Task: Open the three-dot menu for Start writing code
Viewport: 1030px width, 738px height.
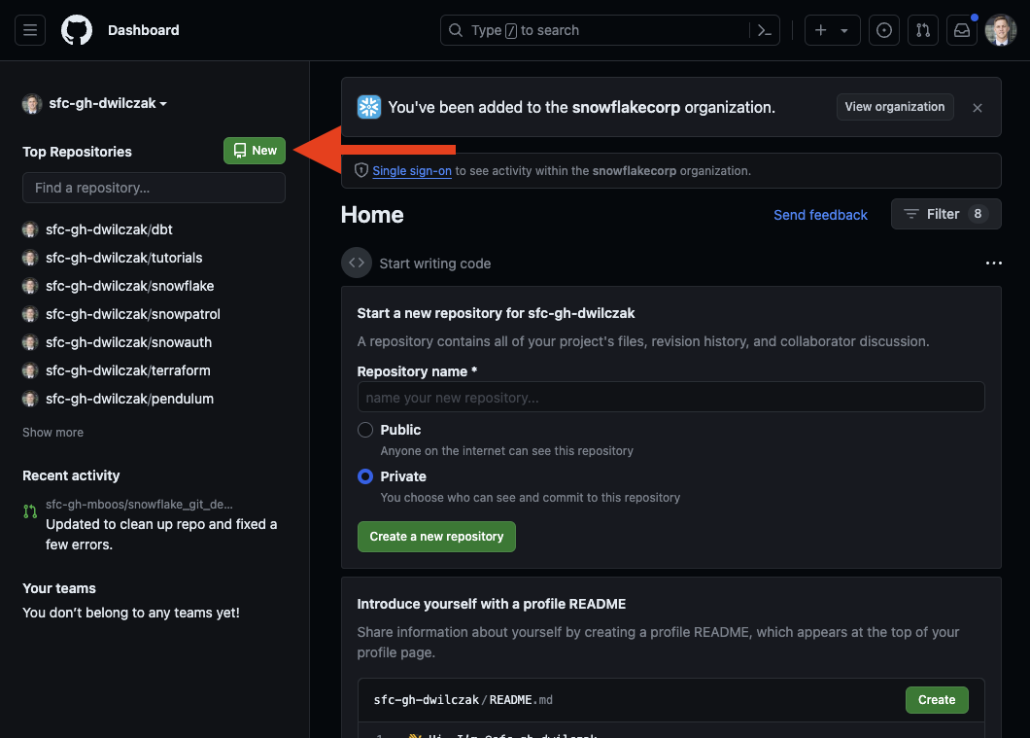Action: (994, 263)
